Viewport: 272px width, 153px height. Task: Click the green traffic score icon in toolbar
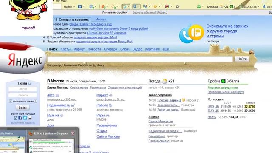point(232,7)
